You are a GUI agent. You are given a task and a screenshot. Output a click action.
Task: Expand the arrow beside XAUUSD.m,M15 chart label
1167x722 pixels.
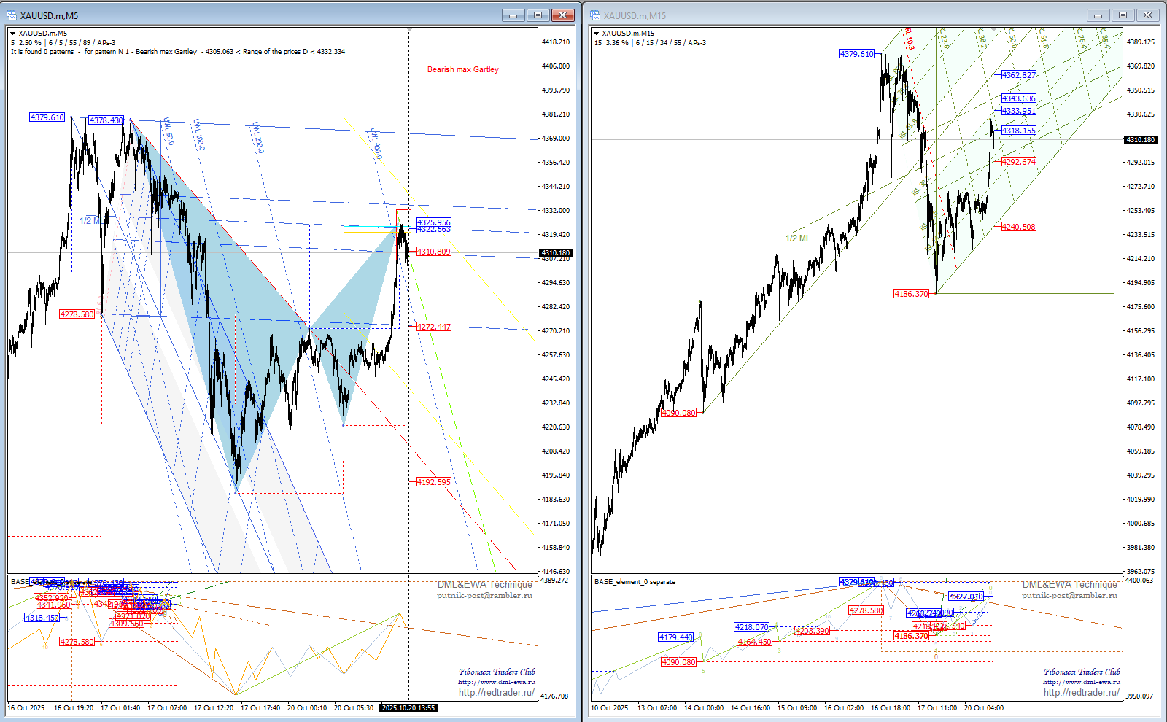[596, 33]
